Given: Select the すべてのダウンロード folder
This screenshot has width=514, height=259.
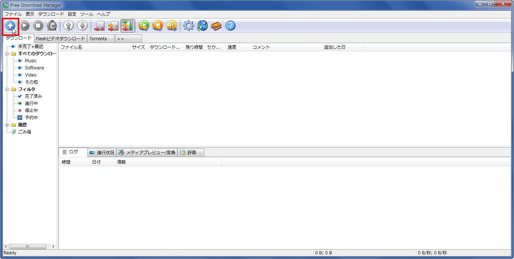Looking at the screenshot, I should 37,53.
